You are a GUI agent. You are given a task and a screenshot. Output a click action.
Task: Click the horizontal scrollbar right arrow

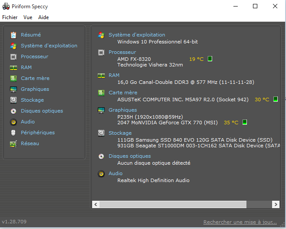click(276, 204)
